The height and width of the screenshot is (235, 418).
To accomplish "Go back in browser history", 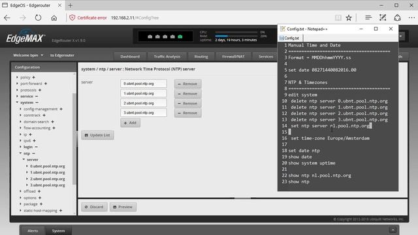I will pos(7,18).
